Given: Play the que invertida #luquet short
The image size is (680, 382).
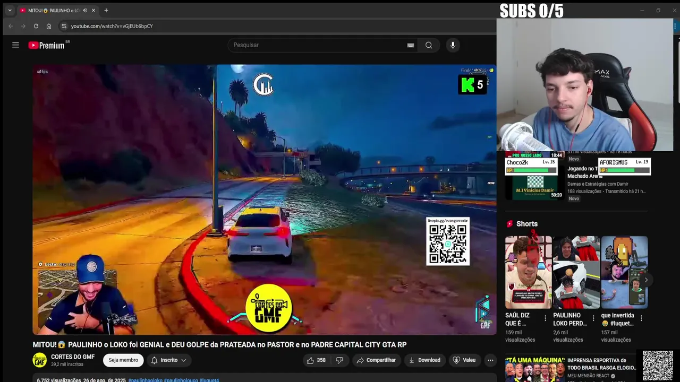Looking at the screenshot, I should (624, 272).
